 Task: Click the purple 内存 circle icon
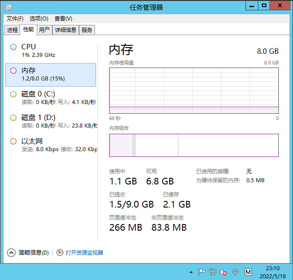click(13, 71)
